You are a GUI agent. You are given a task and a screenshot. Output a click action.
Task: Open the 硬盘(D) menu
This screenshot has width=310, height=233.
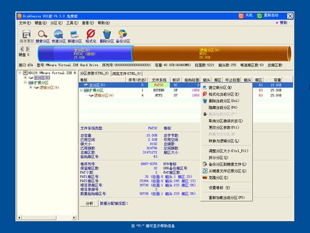click(41, 23)
